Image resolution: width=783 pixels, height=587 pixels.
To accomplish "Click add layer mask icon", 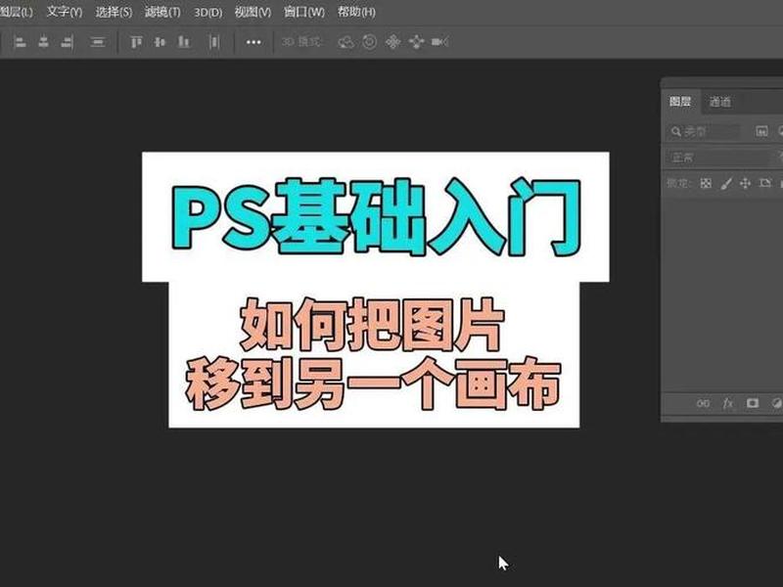I will click(753, 403).
